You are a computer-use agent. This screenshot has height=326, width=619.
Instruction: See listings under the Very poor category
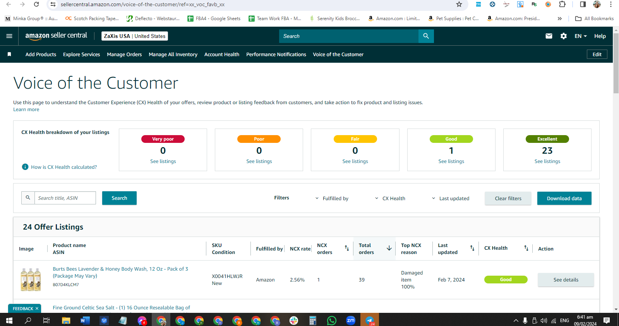(163, 161)
